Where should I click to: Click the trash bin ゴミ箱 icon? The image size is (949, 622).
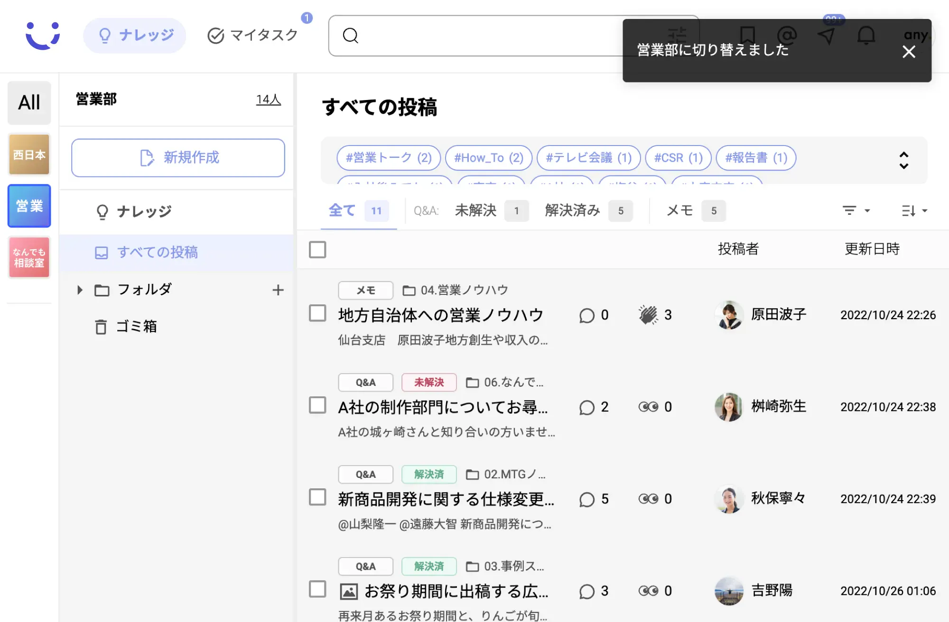101,327
